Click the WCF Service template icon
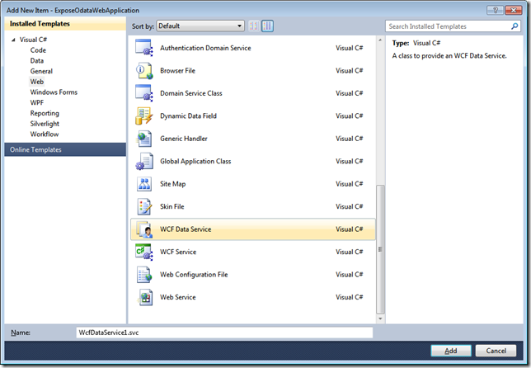Screen dimensions: 531x368 144,252
